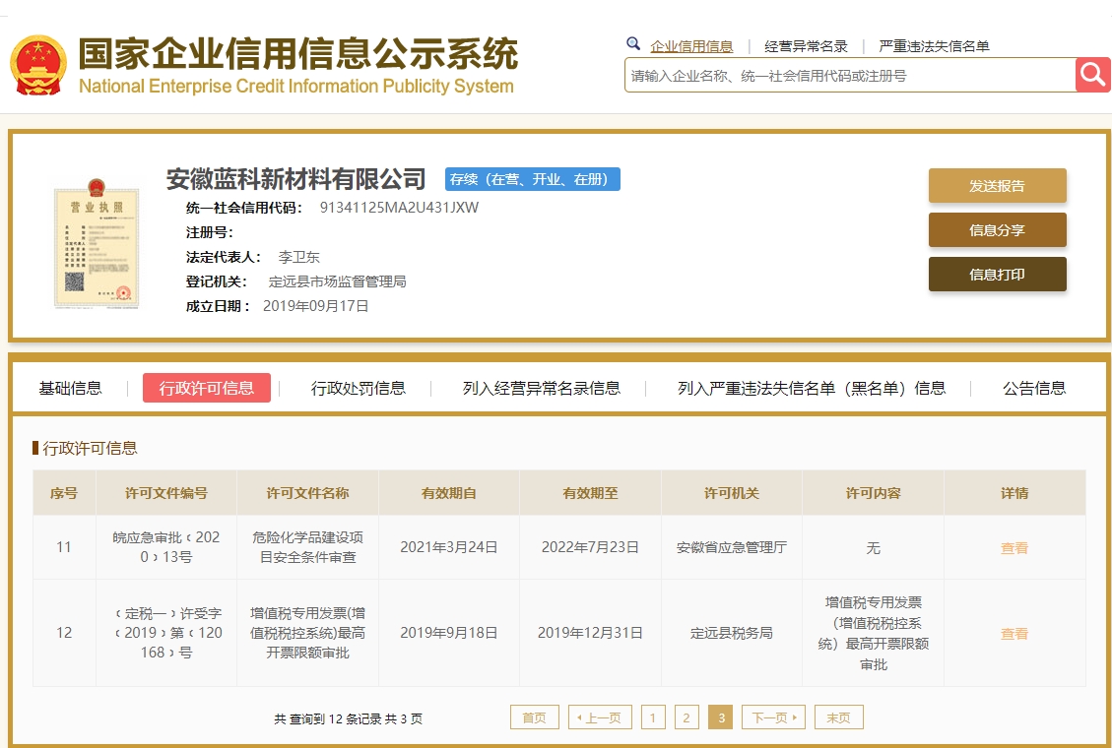The image size is (1112, 748).
Task: Click the national emblem logo
Action: pyautogui.click(x=38, y=64)
